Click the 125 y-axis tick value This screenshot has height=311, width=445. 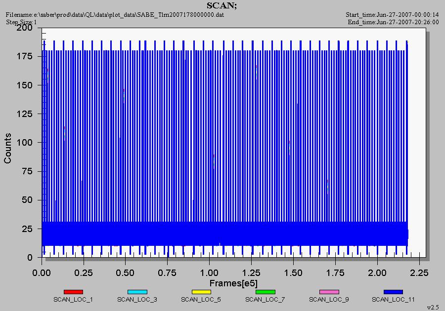(25, 114)
